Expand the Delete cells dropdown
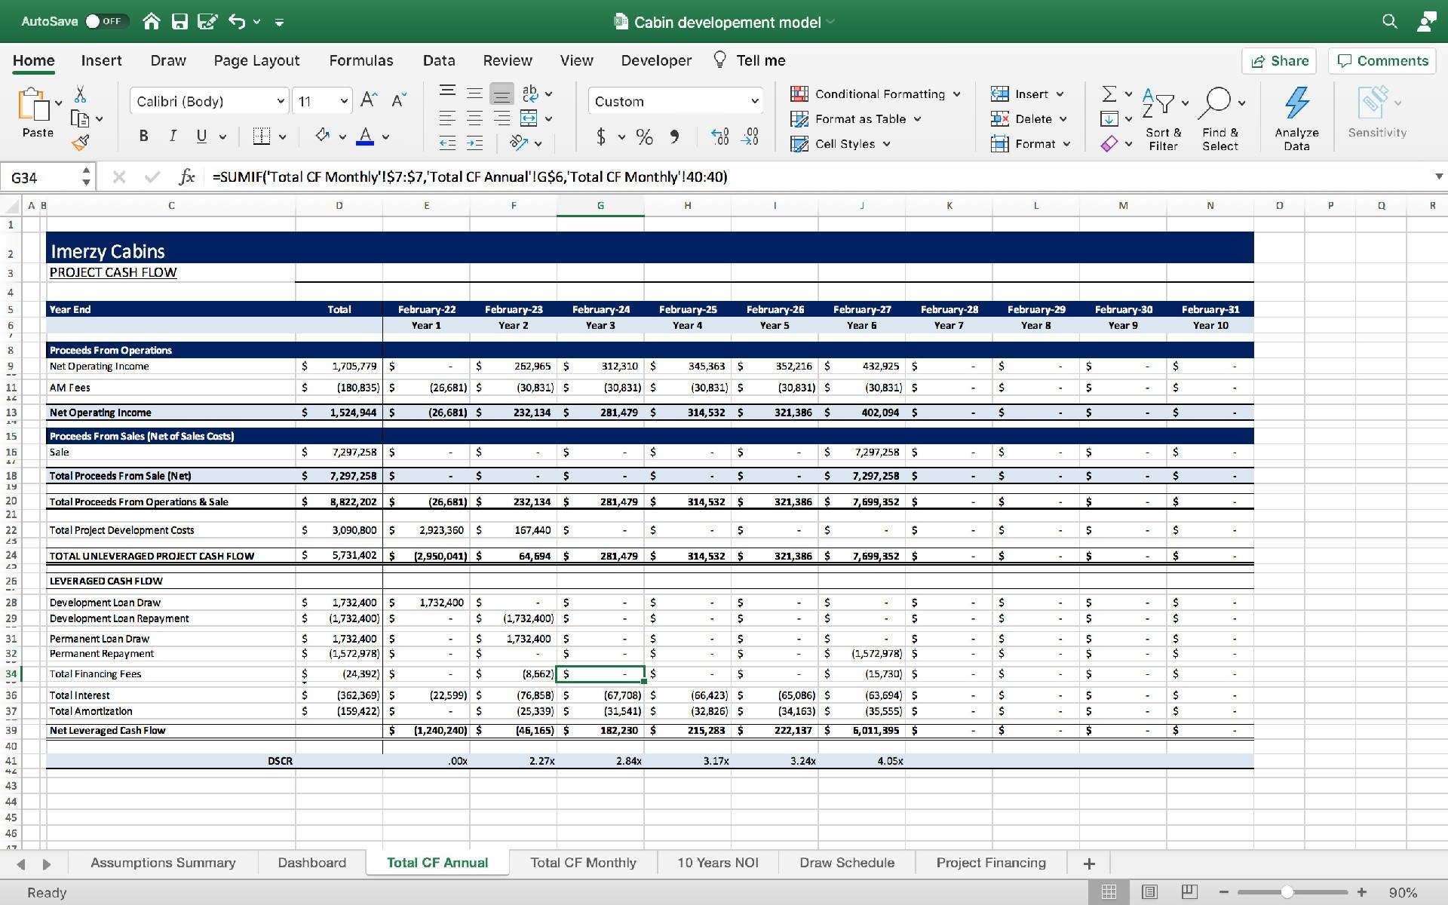Image resolution: width=1448 pixels, height=905 pixels. (1063, 119)
